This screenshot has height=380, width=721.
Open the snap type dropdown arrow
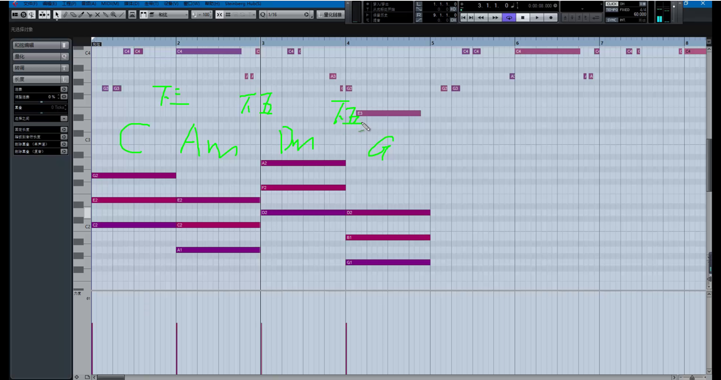254,15
